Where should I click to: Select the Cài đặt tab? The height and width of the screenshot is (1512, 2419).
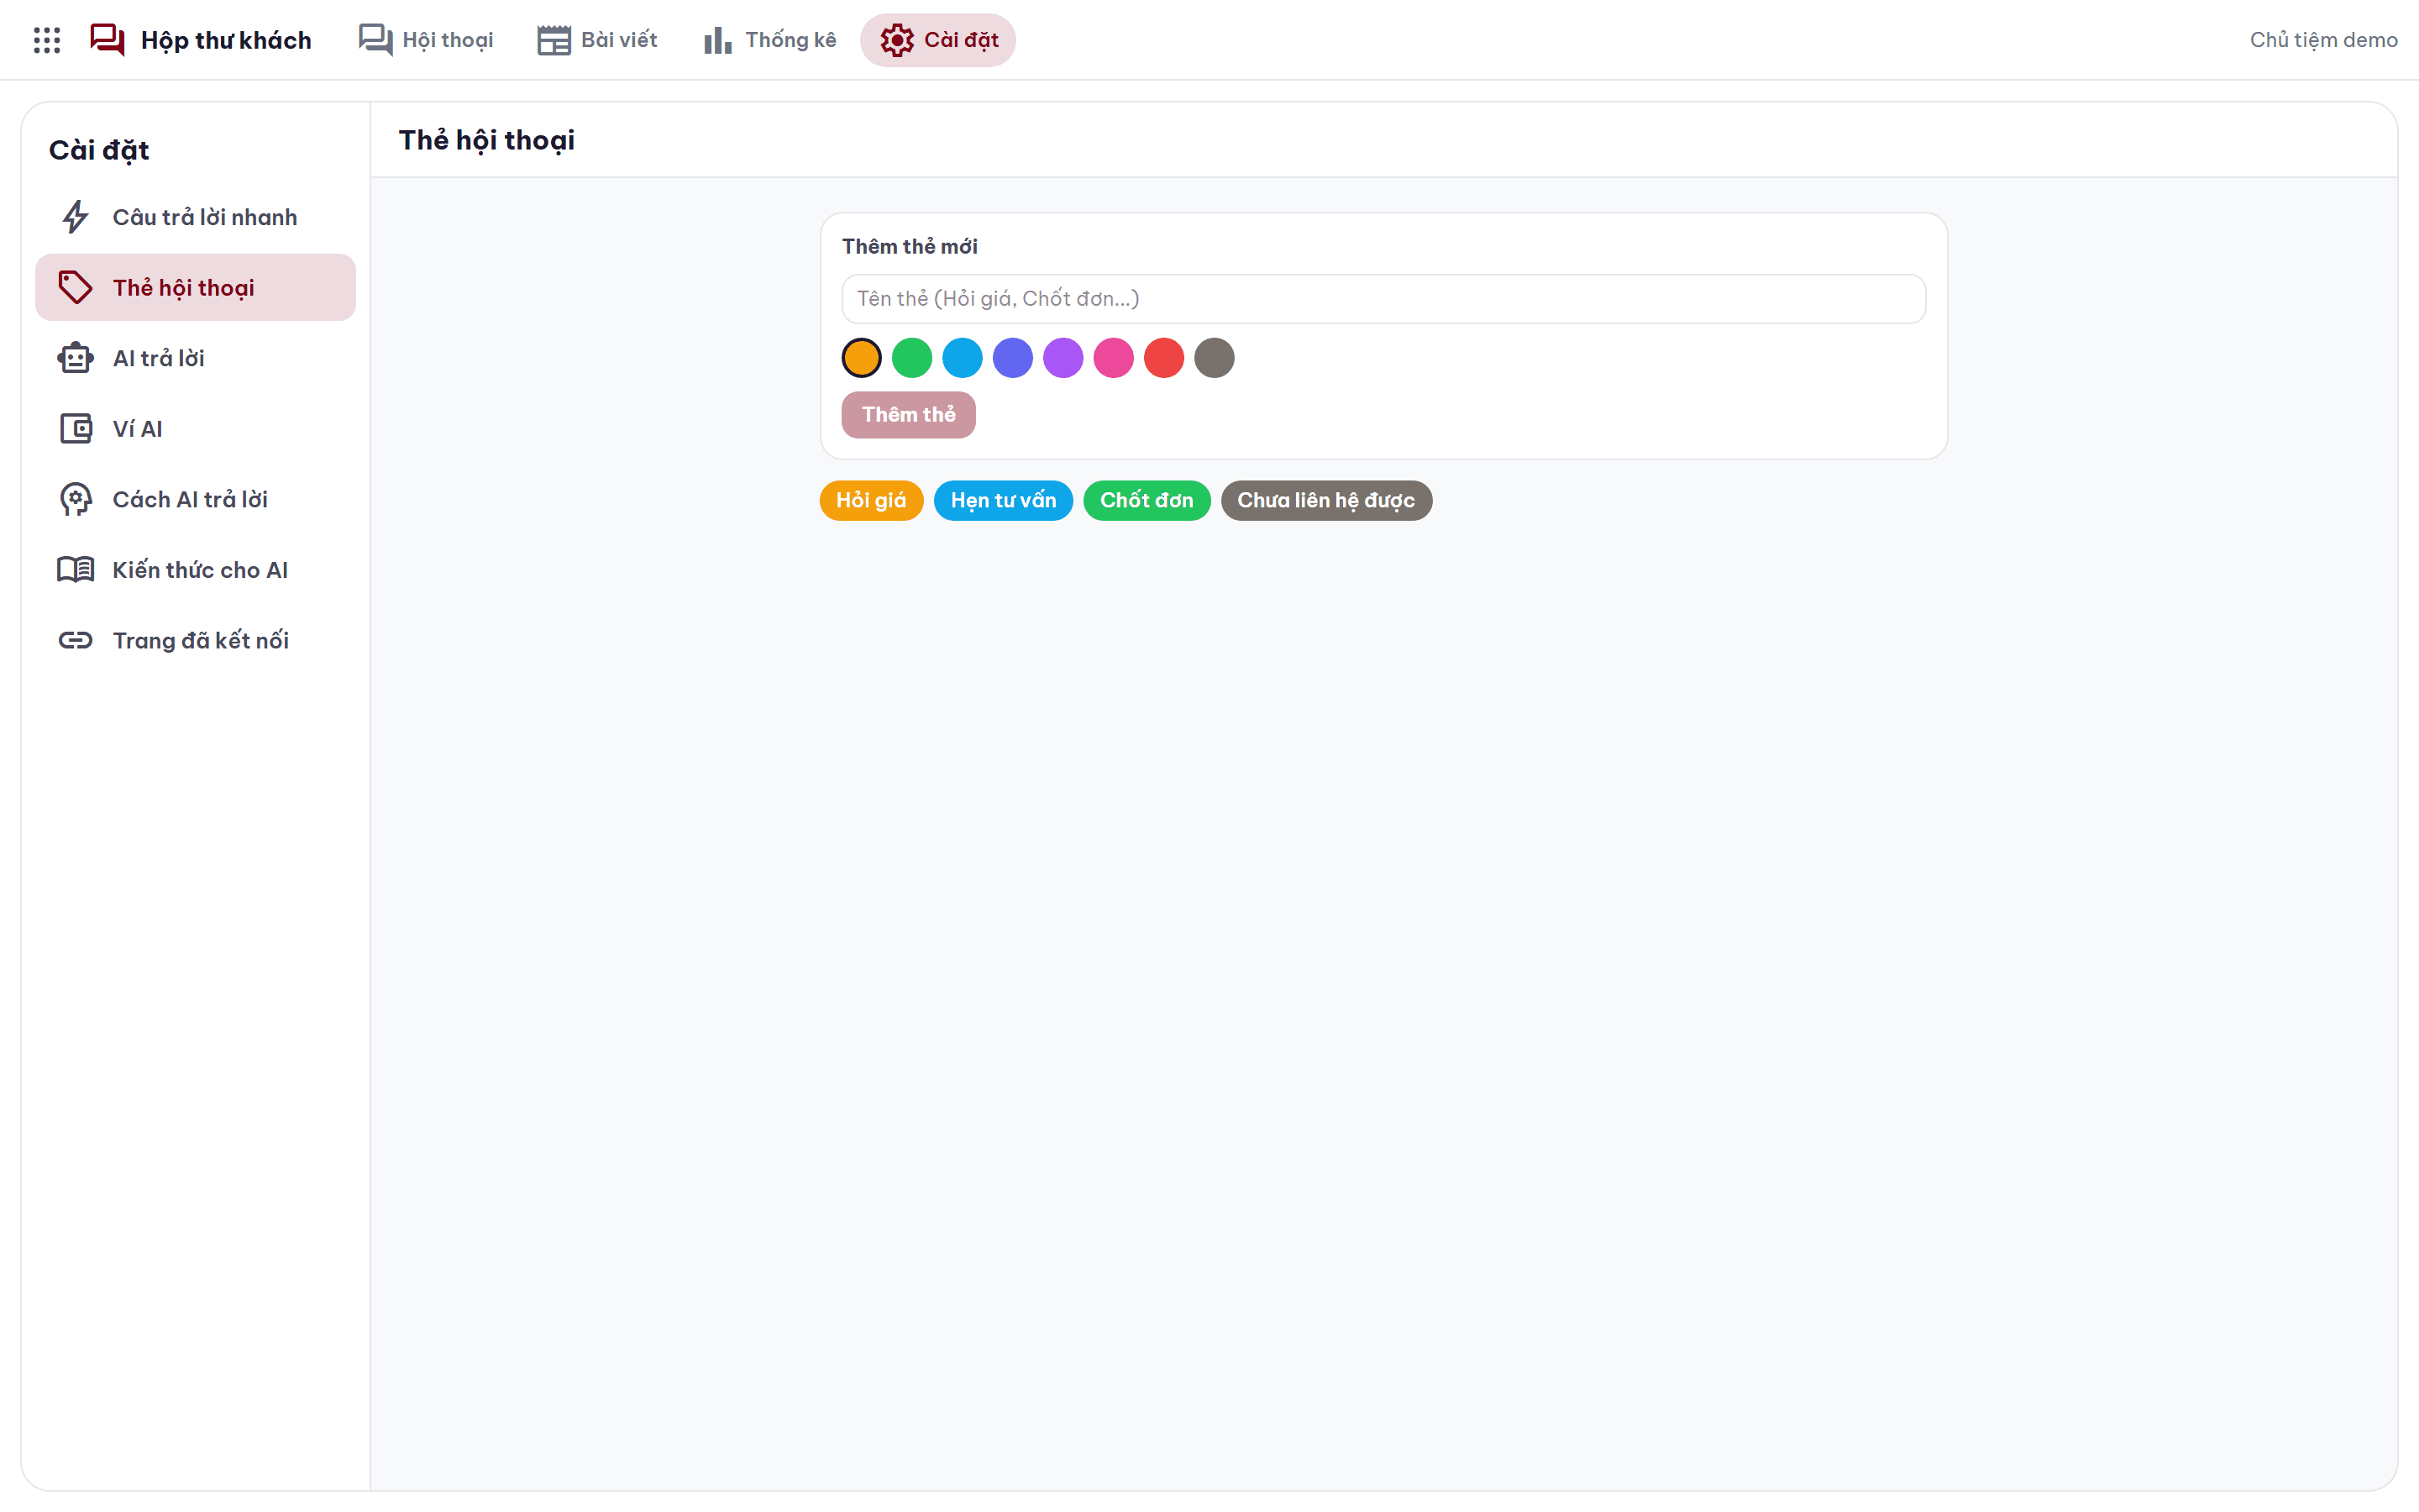tap(937, 40)
